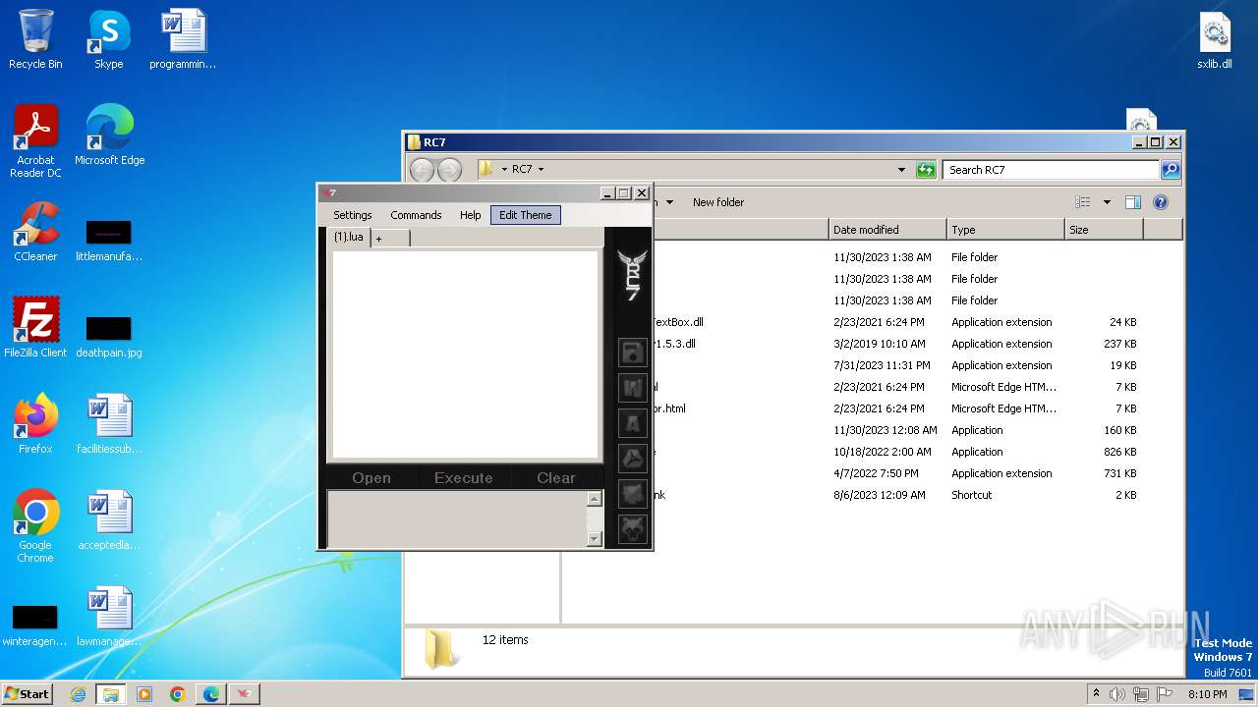Viewport: 1258px width, 707px height.
Task: Open the Commands menu in RC7
Action: [x=416, y=215]
